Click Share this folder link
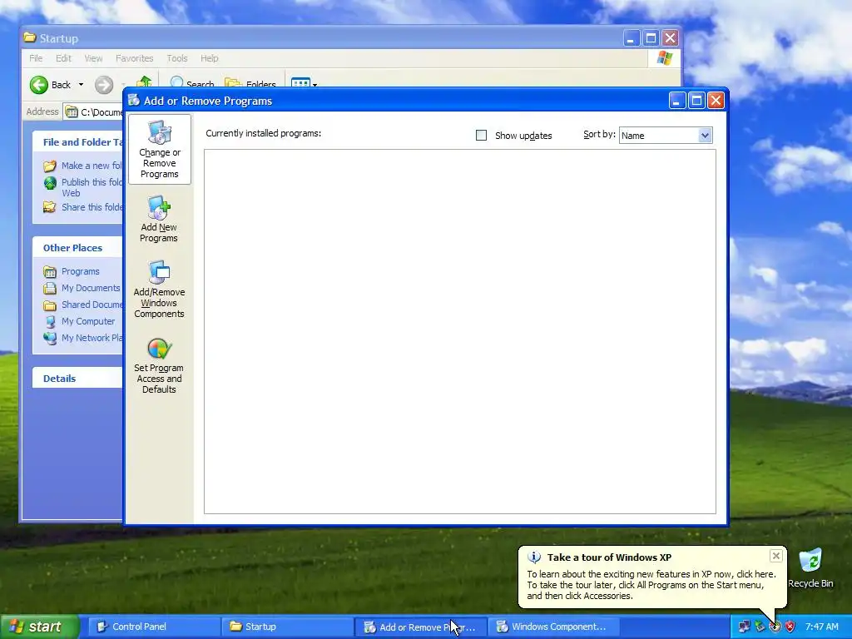852x639 pixels. 83,207
